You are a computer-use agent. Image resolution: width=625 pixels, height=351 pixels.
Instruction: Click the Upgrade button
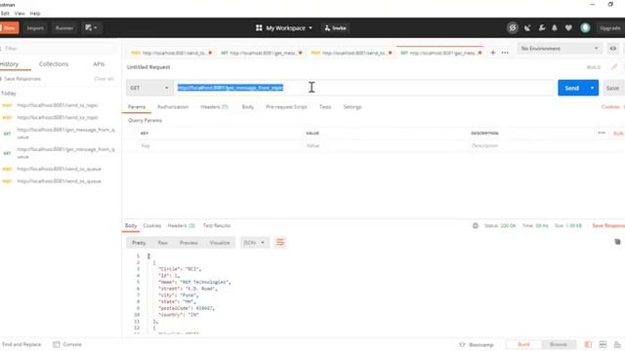tap(609, 28)
